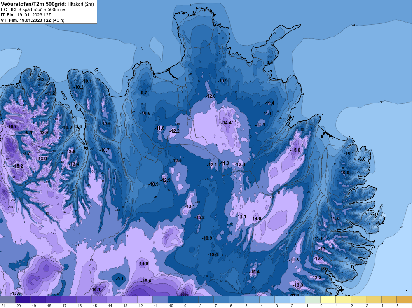This screenshot has height=308, width=412.
Task: Click the -9.4 temperature label
Action: [269, 63]
